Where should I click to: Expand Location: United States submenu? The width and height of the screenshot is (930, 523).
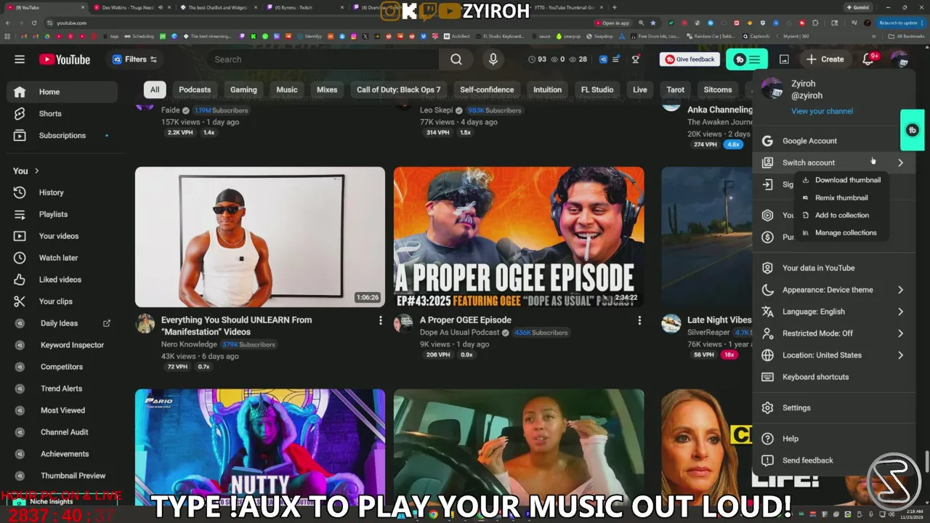[x=900, y=355]
